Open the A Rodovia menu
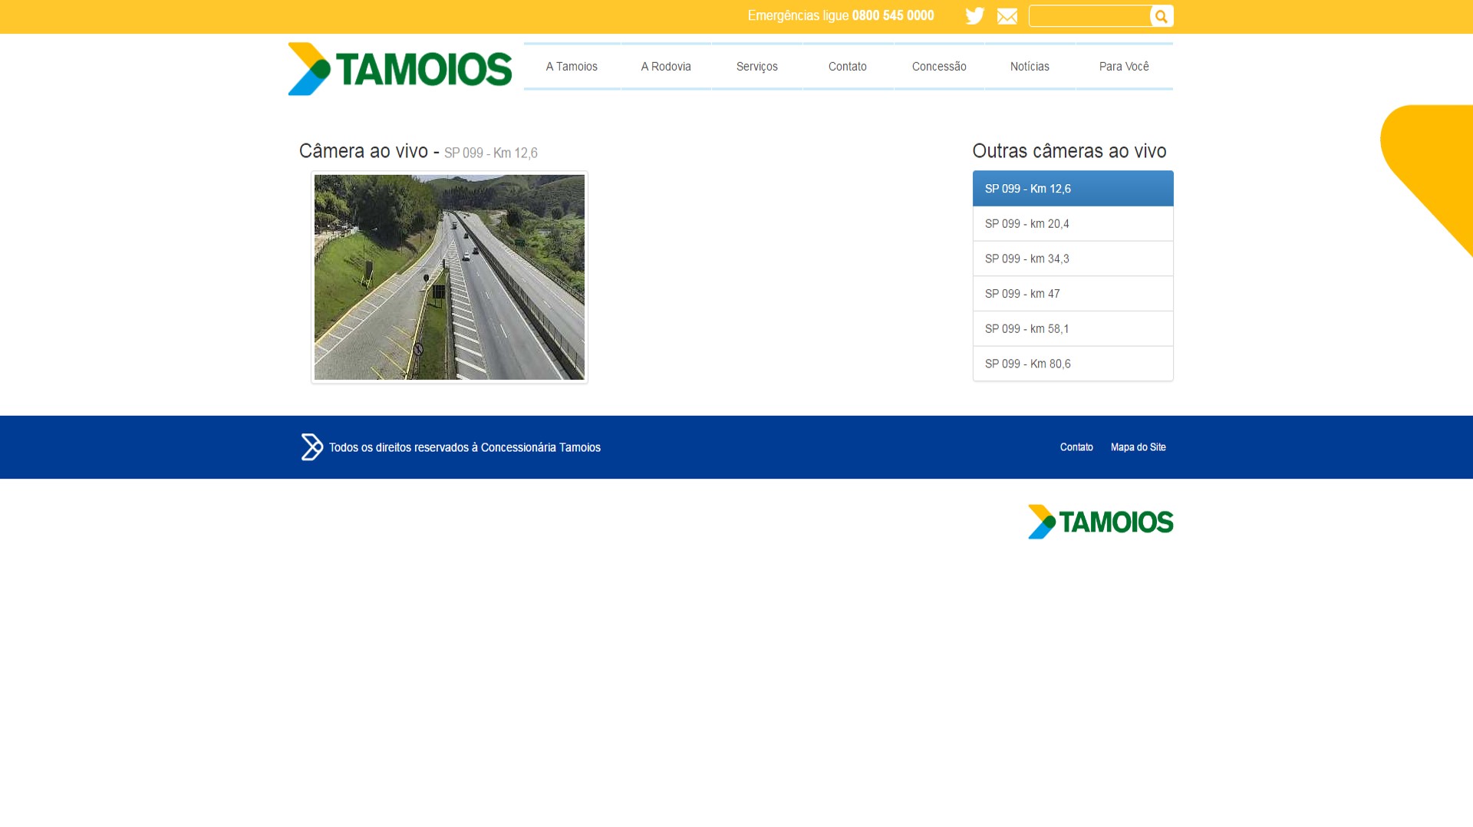The image size is (1473, 827). point(666,67)
